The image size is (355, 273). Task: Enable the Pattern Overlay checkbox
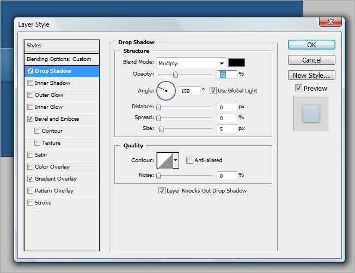[30, 191]
